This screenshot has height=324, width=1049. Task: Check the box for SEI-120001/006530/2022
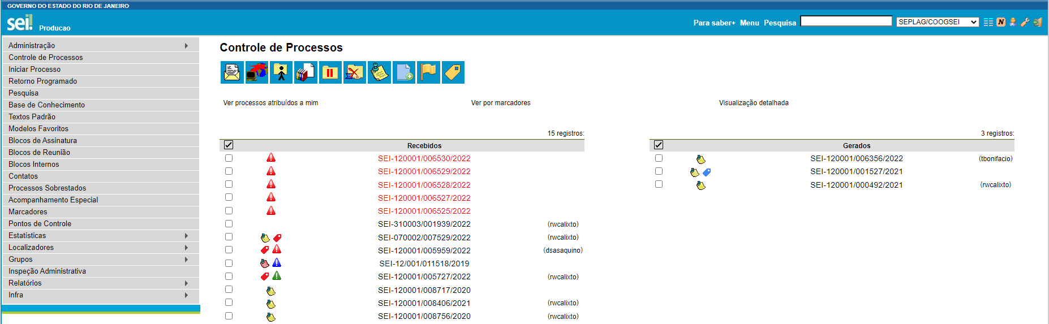[229, 158]
